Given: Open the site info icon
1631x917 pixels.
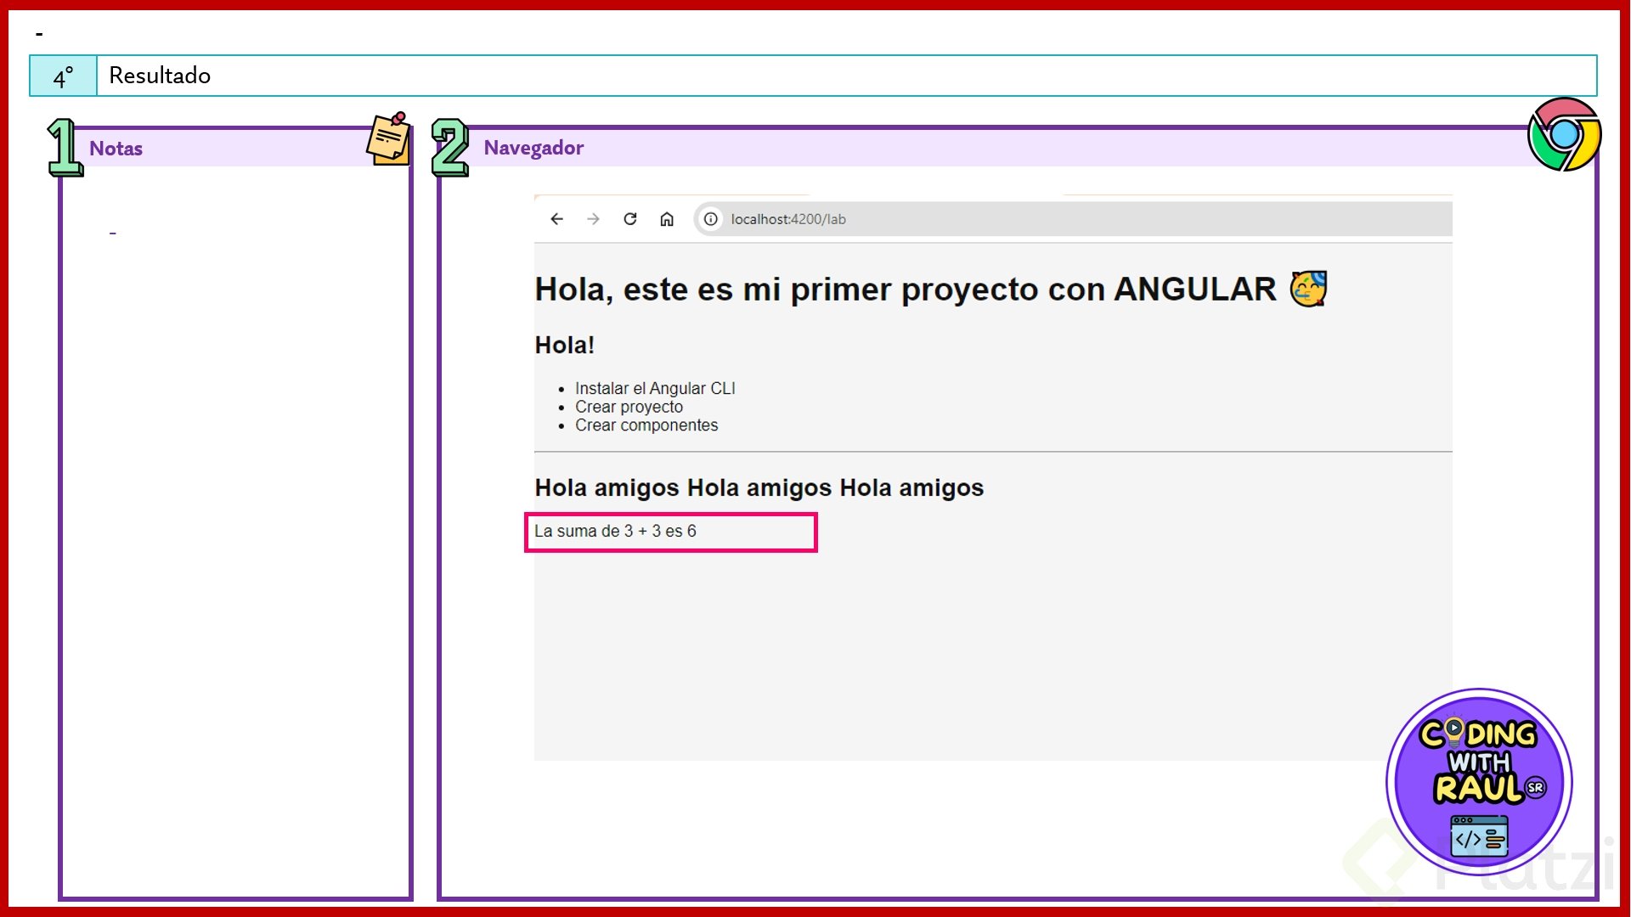Looking at the screenshot, I should click(711, 219).
